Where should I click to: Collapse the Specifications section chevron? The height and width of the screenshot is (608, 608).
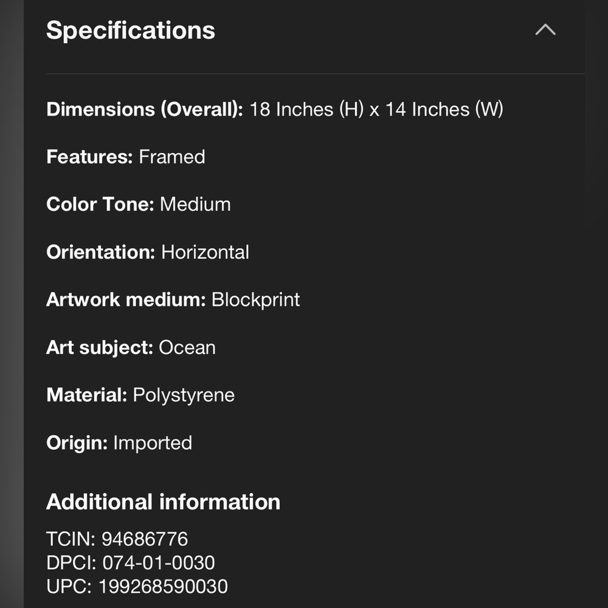(x=545, y=30)
